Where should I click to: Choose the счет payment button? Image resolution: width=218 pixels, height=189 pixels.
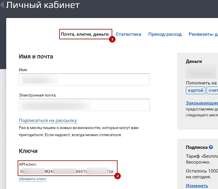point(212,90)
